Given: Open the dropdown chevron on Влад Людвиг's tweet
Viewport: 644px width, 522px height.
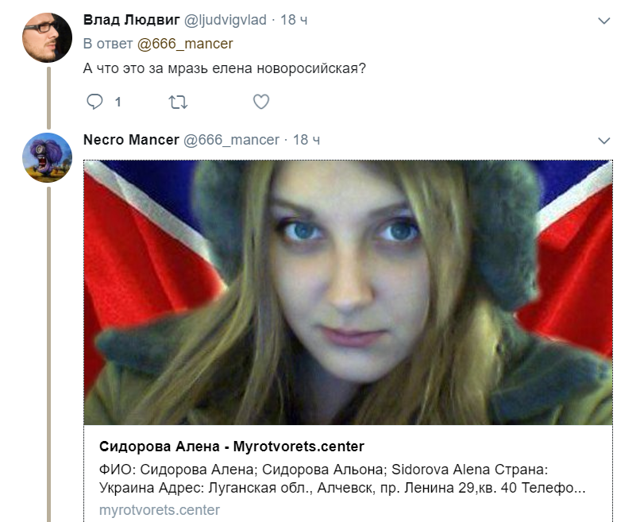Looking at the screenshot, I should click(604, 21).
